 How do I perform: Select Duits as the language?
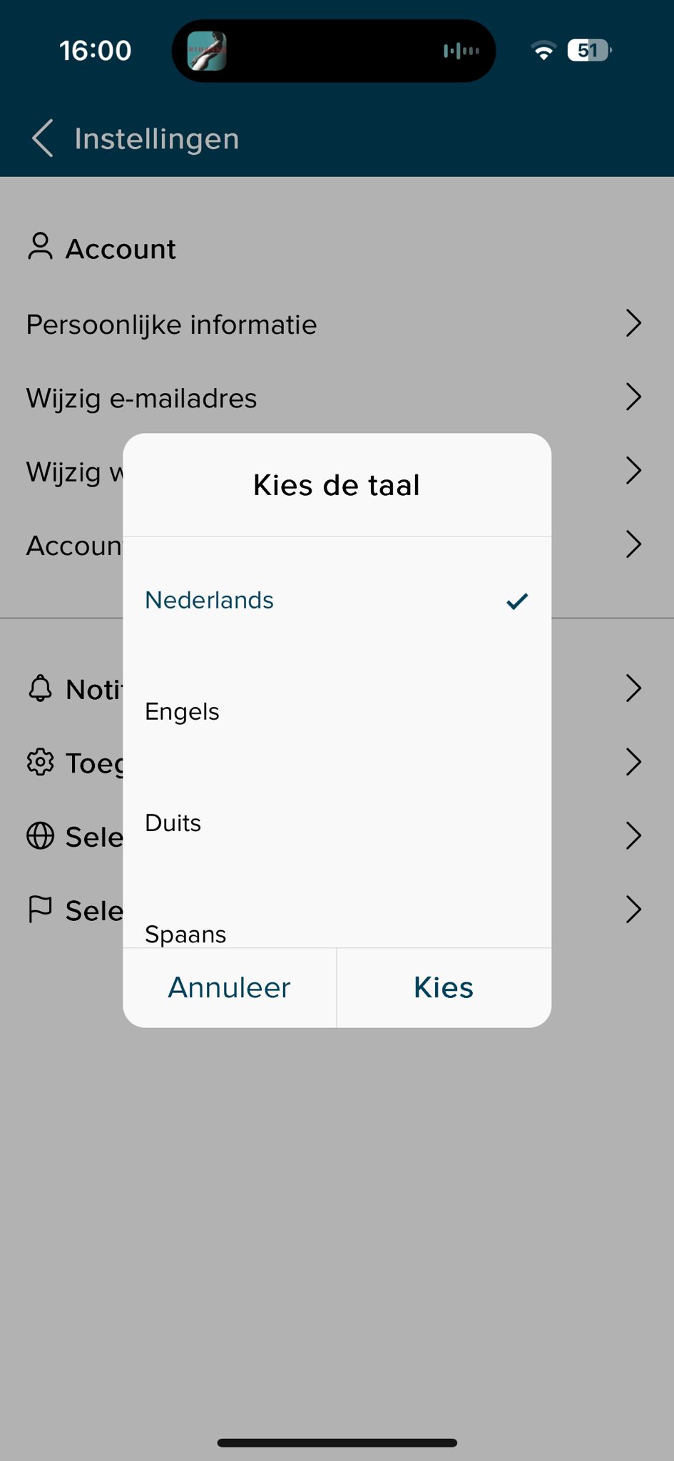[173, 823]
